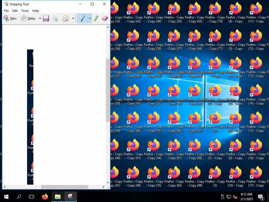
Task: Select the Pen tool in Snipping Tool
Action: pyautogui.click(x=82, y=18)
